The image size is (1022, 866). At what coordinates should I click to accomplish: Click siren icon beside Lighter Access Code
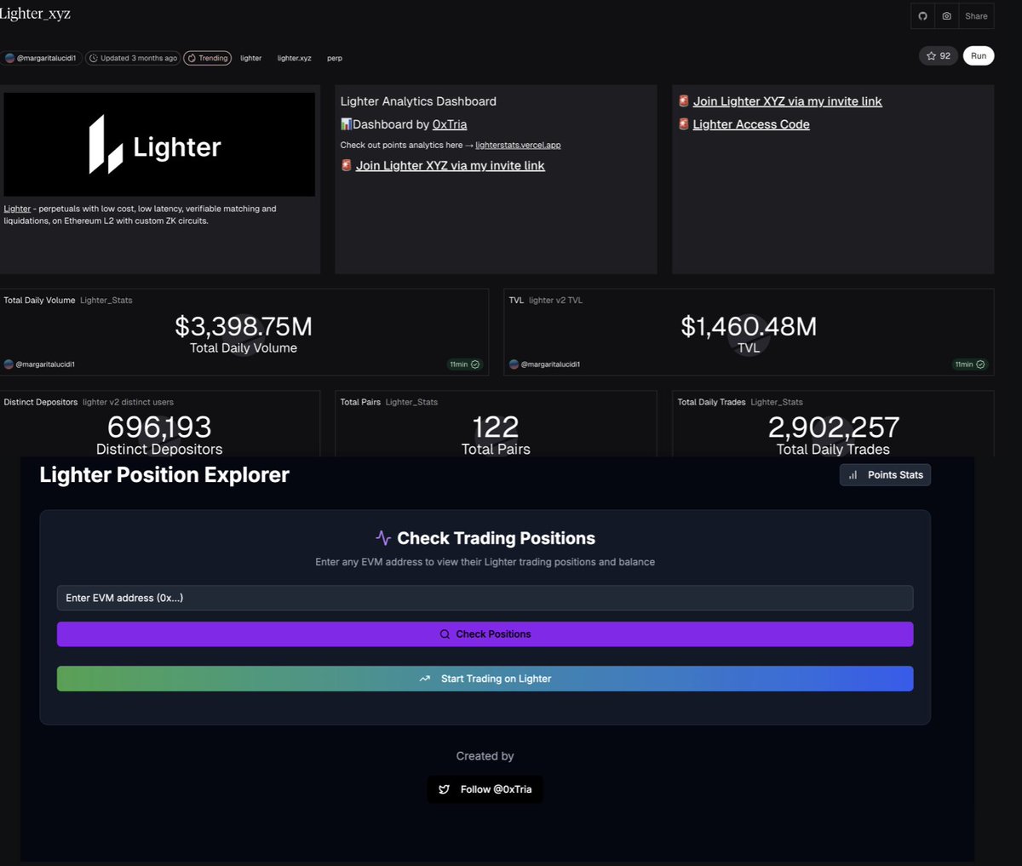(683, 124)
